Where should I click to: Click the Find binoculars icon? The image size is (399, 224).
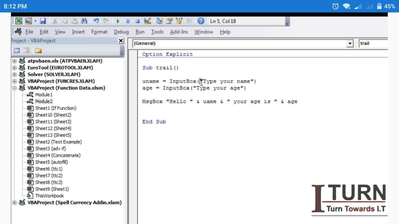point(84,21)
